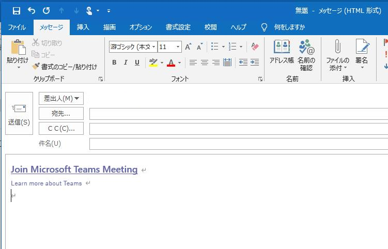Viewport: 388px width, 249px height.
Task: Apply yellow text highlight color
Action: tap(153, 63)
